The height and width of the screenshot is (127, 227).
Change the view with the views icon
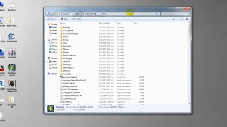174,19
